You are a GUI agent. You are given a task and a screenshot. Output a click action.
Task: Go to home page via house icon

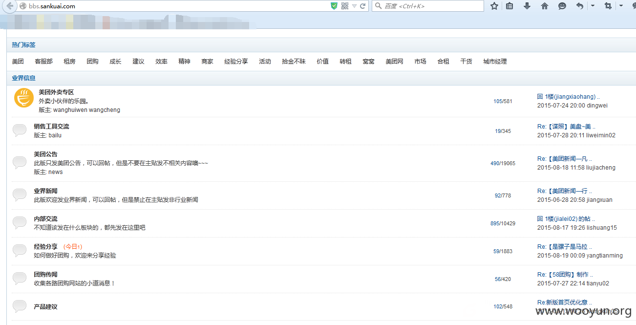click(x=545, y=6)
